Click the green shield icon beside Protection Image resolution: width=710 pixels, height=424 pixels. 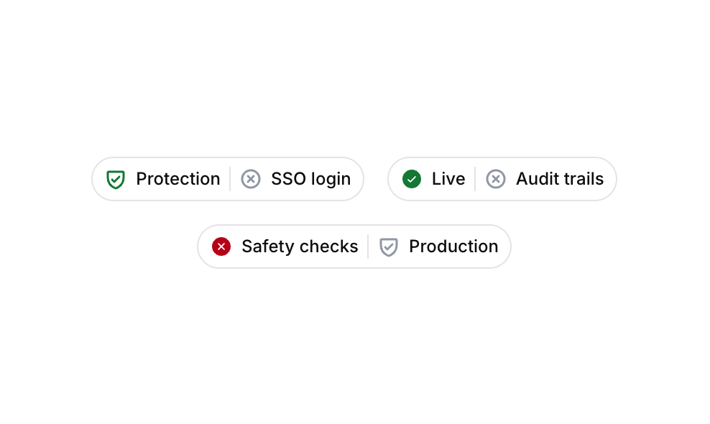pos(116,180)
